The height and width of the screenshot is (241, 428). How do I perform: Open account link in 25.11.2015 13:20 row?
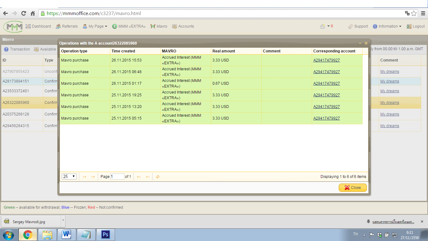click(326, 107)
